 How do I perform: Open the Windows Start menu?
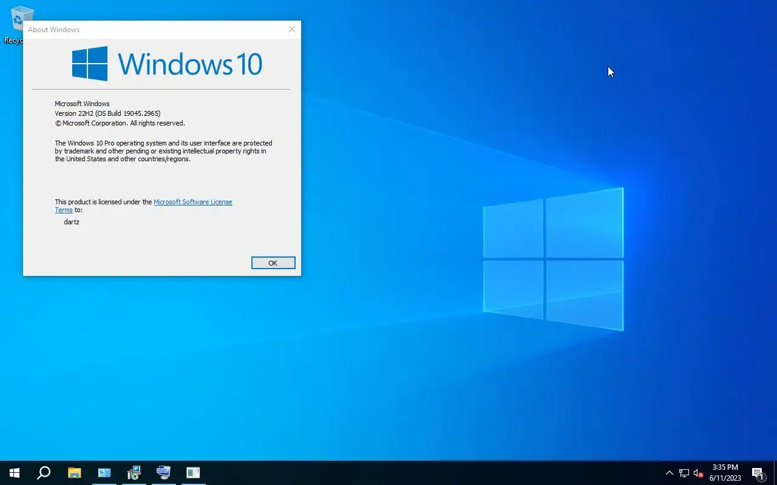coord(15,473)
